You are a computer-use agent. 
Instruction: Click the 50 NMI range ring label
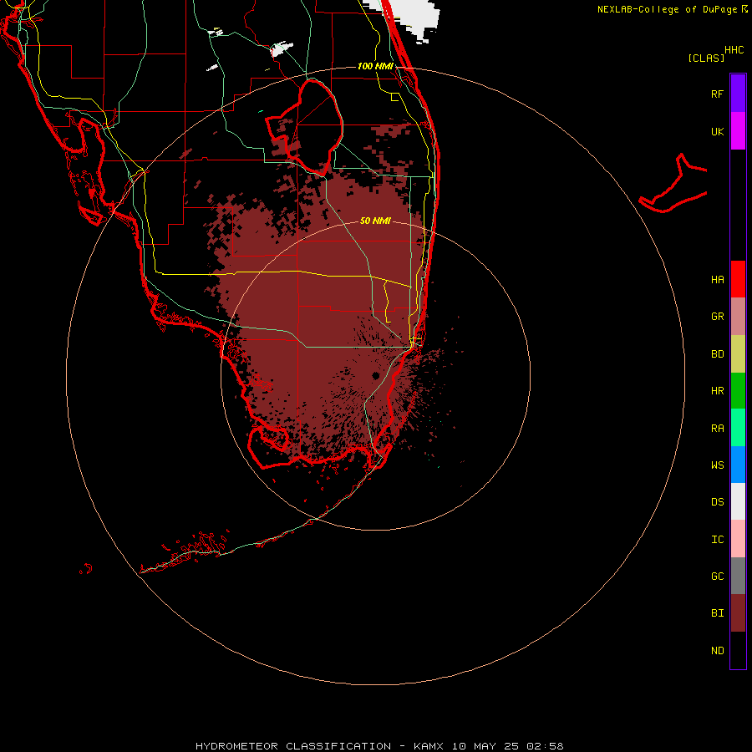[x=375, y=221]
